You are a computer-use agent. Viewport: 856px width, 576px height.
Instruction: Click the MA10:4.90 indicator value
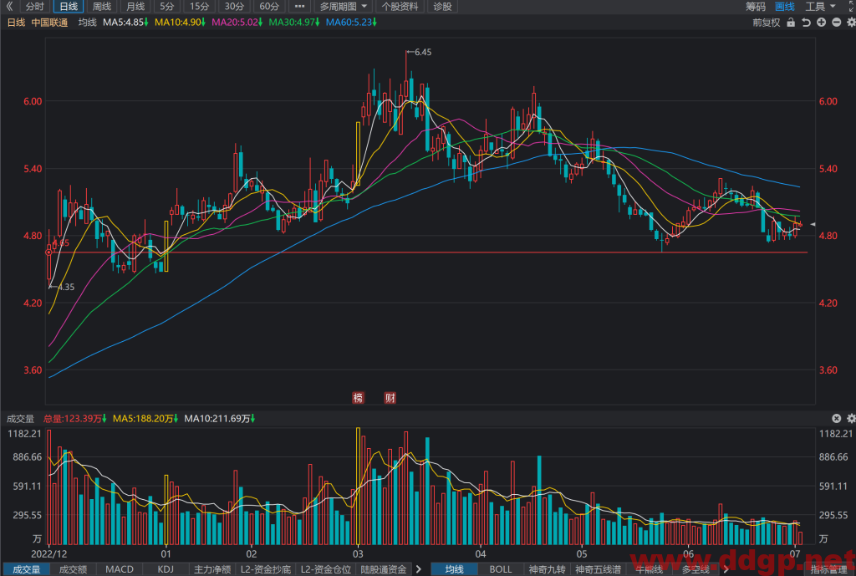point(180,23)
